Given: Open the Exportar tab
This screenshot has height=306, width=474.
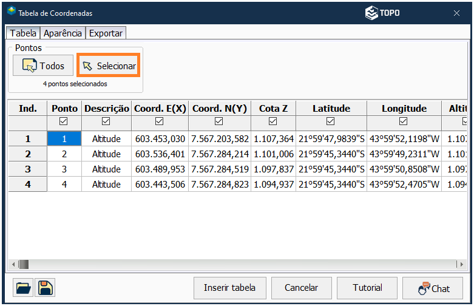Looking at the screenshot, I should pos(106,33).
